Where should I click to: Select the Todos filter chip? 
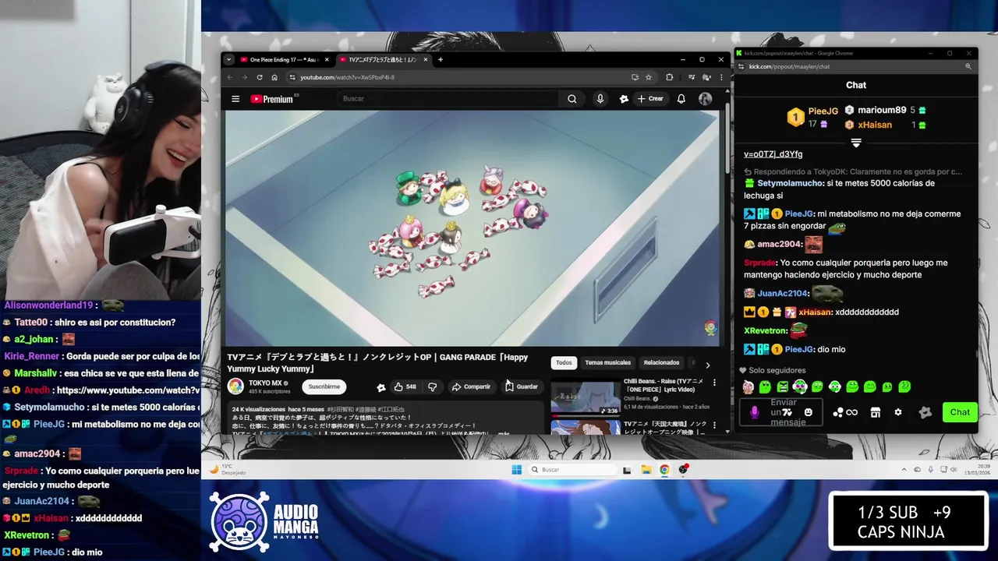[x=564, y=362]
